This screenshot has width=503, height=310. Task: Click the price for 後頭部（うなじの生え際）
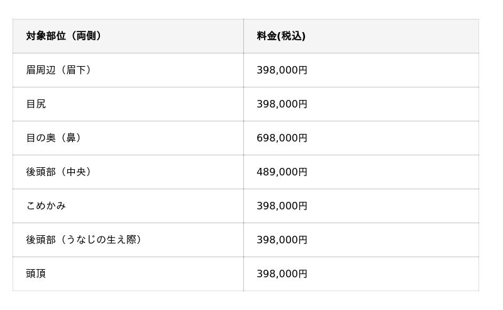(x=282, y=240)
